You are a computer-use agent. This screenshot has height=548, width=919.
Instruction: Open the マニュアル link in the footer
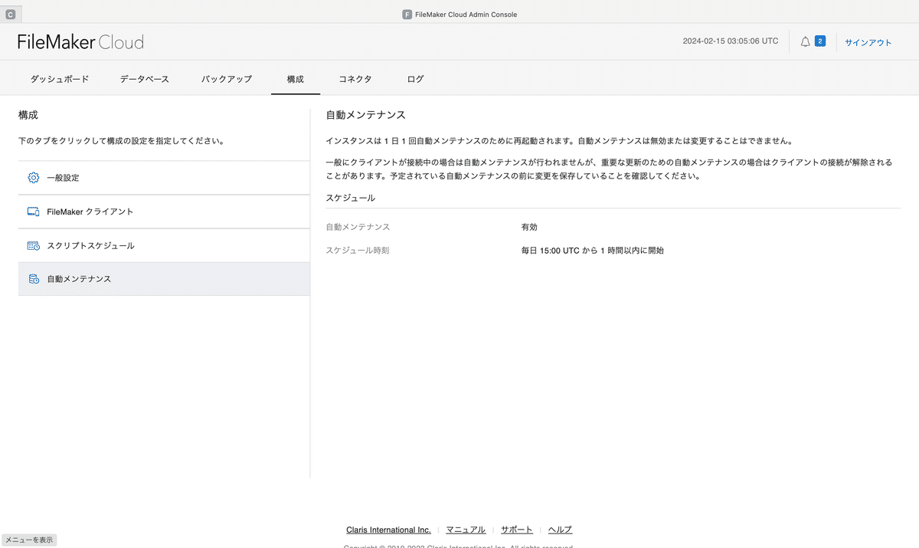[x=465, y=529]
